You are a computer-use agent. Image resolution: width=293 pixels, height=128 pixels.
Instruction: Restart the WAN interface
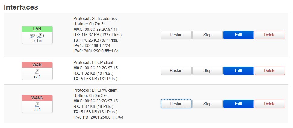tap(176, 71)
